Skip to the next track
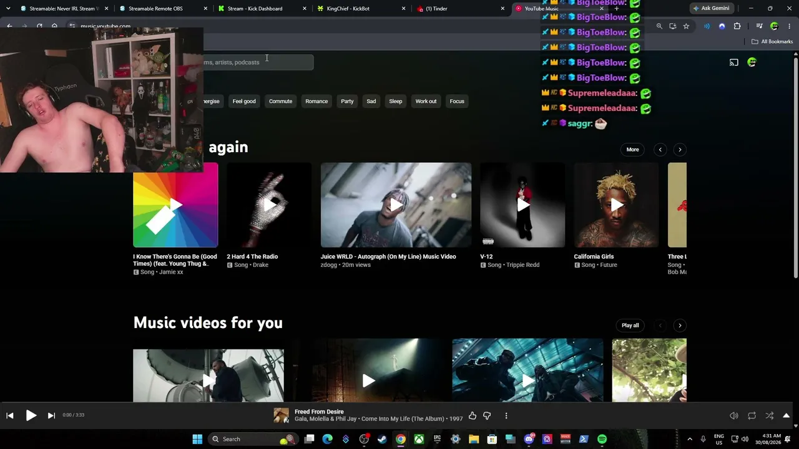The image size is (799, 449). pos(51,415)
